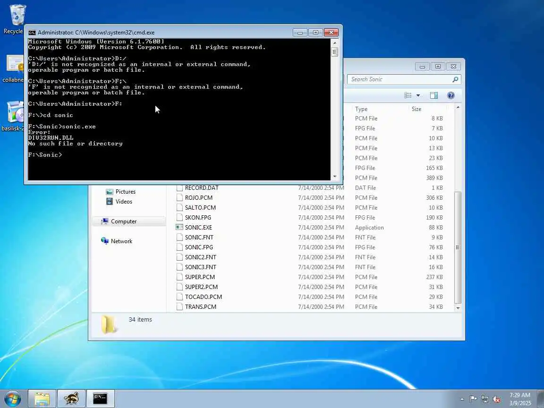Select the SONIC2.FNT file
The height and width of the screenshot is (408, 544).
(x=201, y=257)
